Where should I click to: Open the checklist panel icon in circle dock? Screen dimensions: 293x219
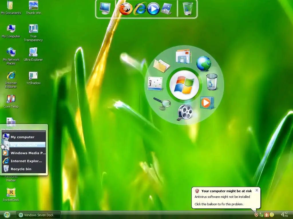pos(155,84)
